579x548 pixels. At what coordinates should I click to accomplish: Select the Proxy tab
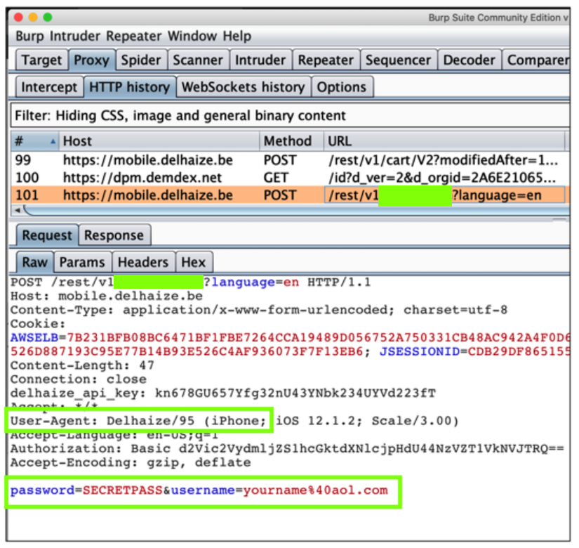point(91,60)
